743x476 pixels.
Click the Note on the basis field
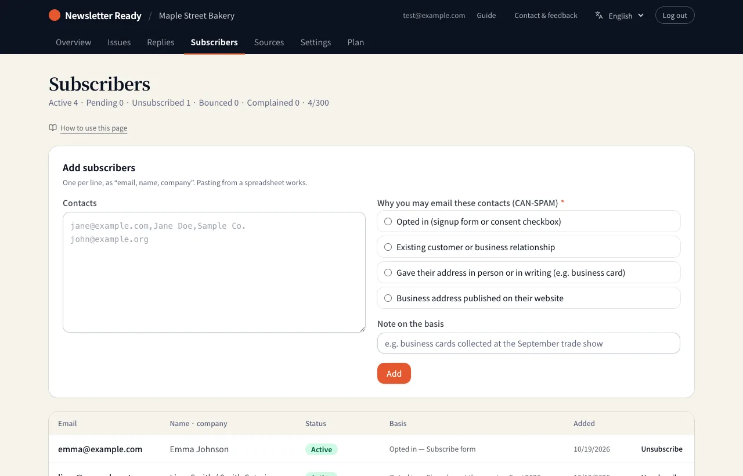click(x=529, y=343)
